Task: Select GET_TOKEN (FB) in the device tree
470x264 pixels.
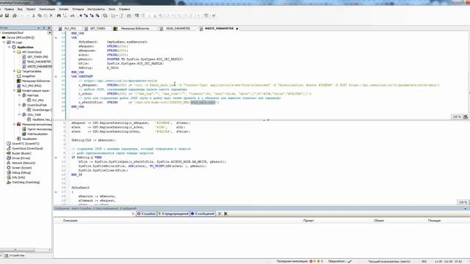Action: (37, 57)
